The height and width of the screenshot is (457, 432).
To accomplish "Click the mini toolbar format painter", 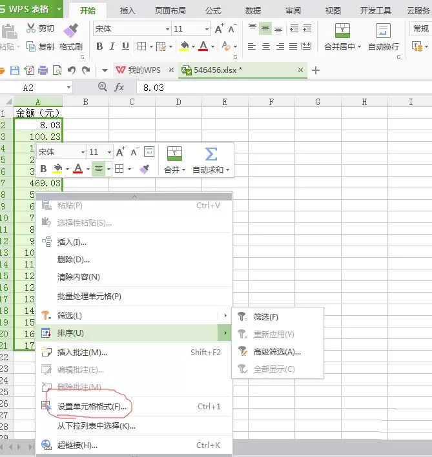I will pyautogui.click(x=145, y=169).
